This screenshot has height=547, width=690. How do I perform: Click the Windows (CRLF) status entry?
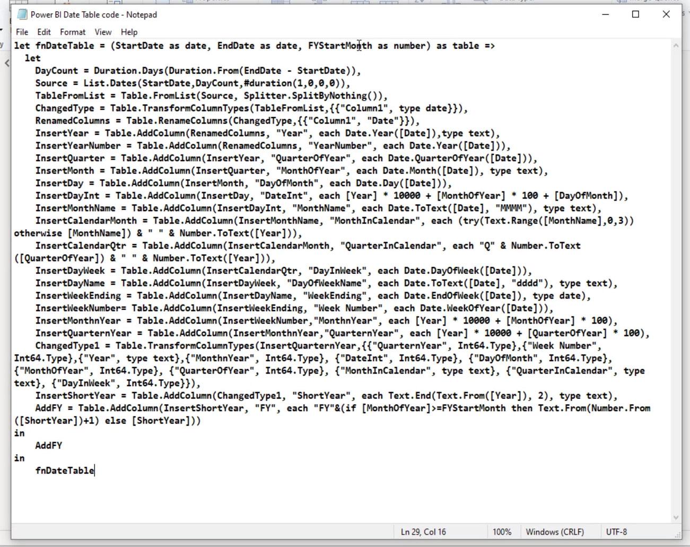pos(555,532)
